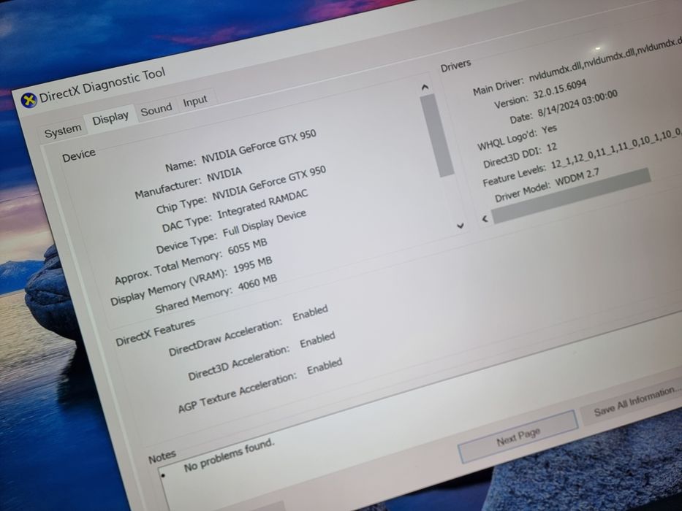Click Chip Type value NVIDIA GeForce GTX 950
682x511 pixels.
click(x=269, y=184)
